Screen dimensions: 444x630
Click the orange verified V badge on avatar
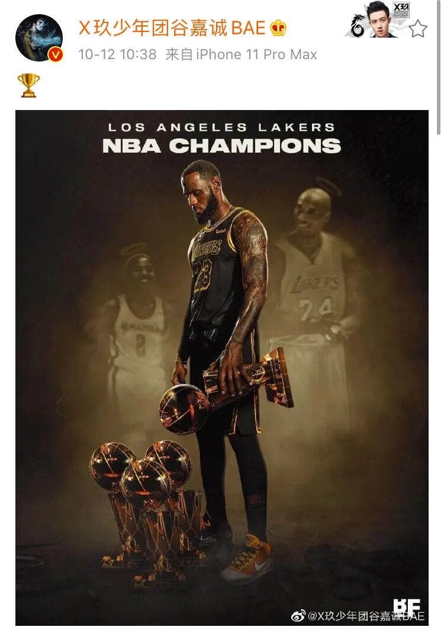pos(56,54)
